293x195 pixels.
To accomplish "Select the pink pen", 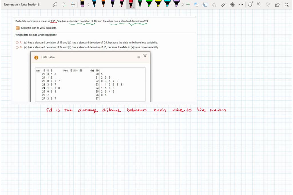I will 122,3.
